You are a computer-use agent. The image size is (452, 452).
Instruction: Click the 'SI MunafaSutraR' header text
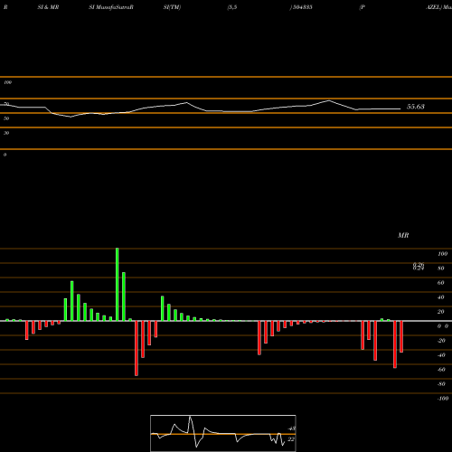[111, 7]
